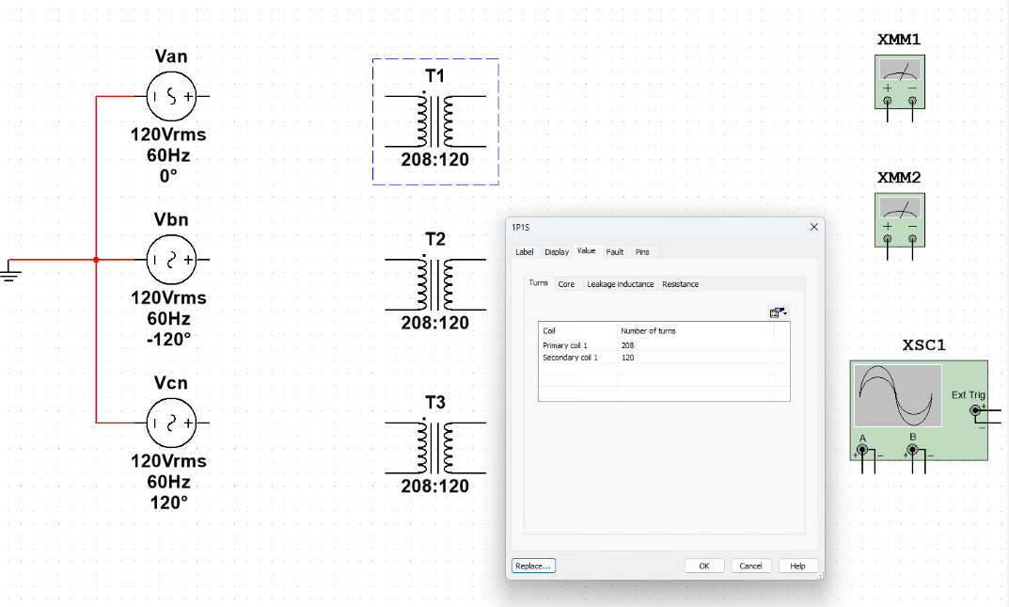Open Help for the transformer dialog

797,565
